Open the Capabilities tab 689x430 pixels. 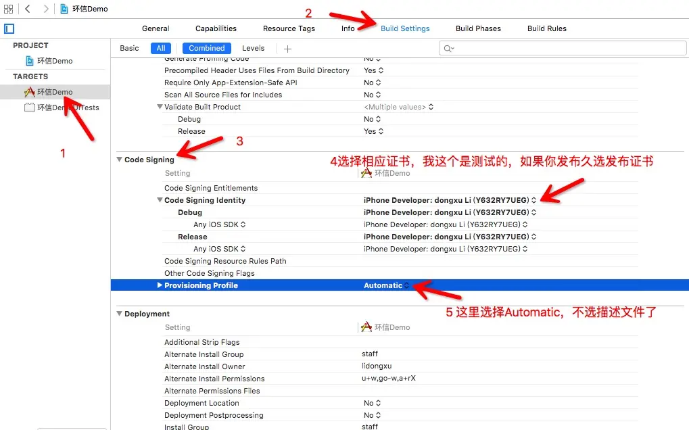pyautogui.click(x=216, y=28)
